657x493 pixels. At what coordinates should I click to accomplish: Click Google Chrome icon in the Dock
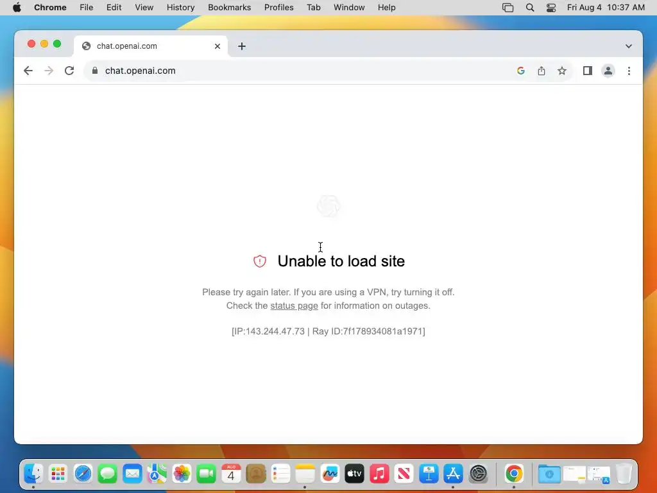click(514, 474)
